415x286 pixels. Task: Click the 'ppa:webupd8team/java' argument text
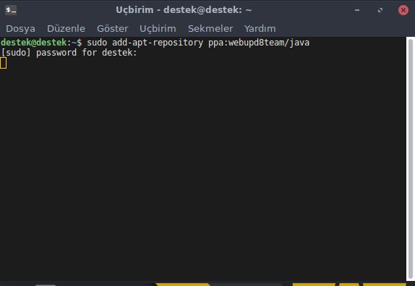coord(259,43)
